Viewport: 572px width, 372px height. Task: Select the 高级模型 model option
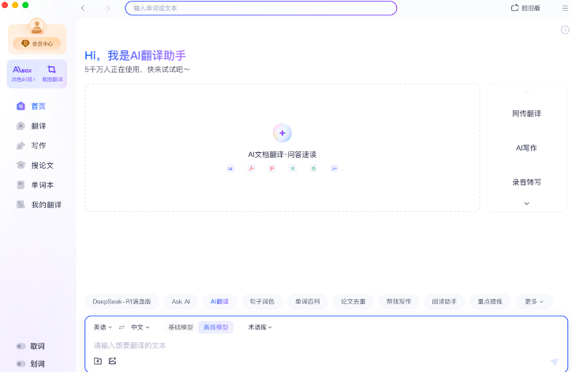pyautogui.click(x=215, y=327)
